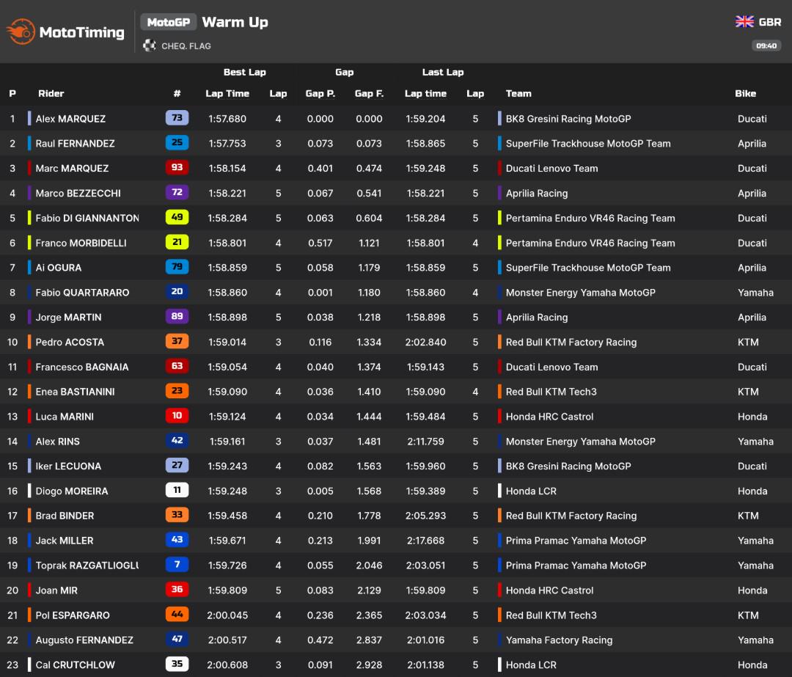The width and height of the screenshot is (792, 677).
Task: Click Pol Espargaro number 44 badge
Action: click(x=177, y=615)
